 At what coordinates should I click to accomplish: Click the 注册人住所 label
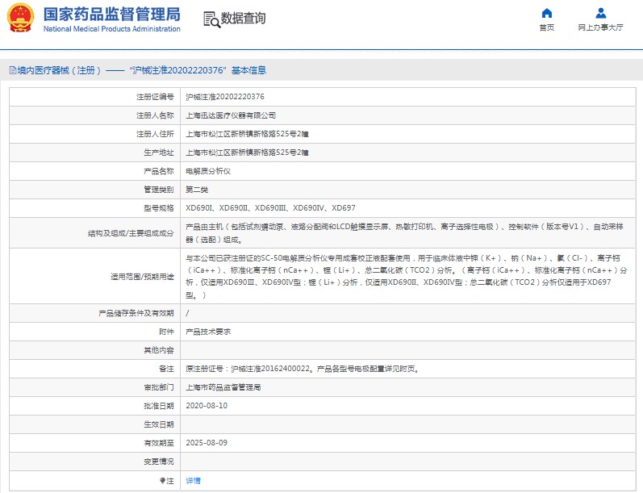pos(155,134)
